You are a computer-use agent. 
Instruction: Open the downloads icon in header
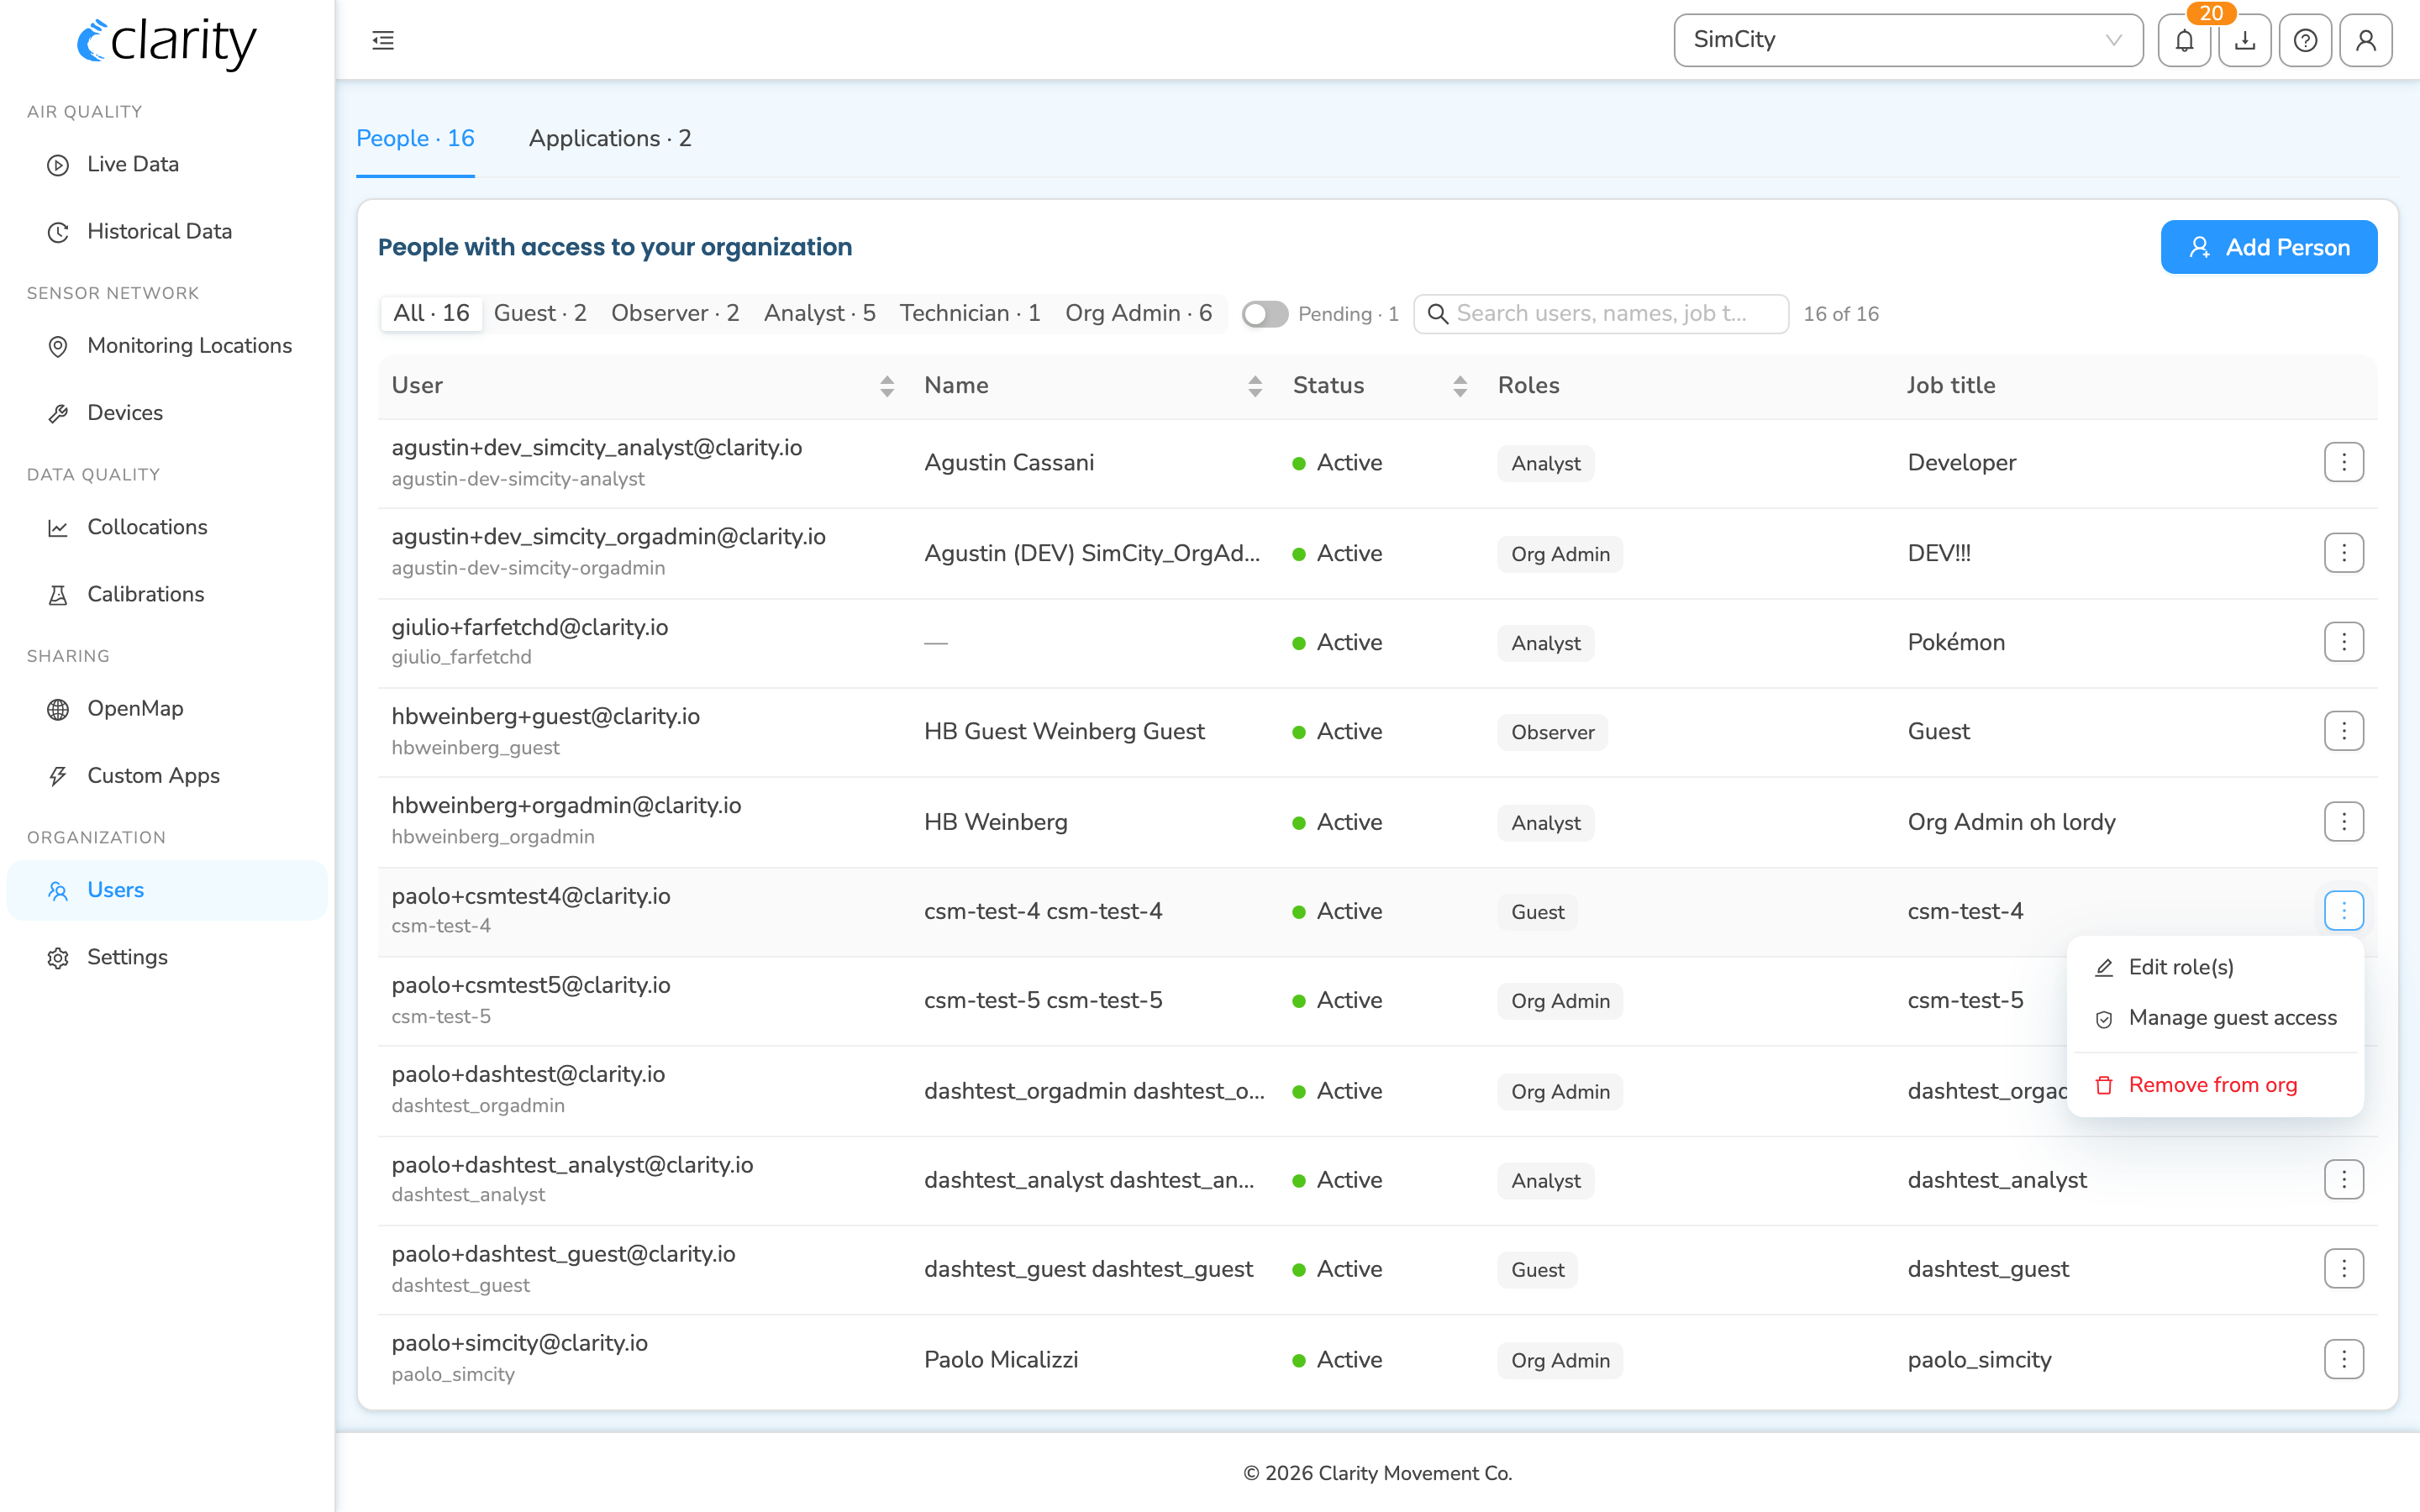point(2245,40)
